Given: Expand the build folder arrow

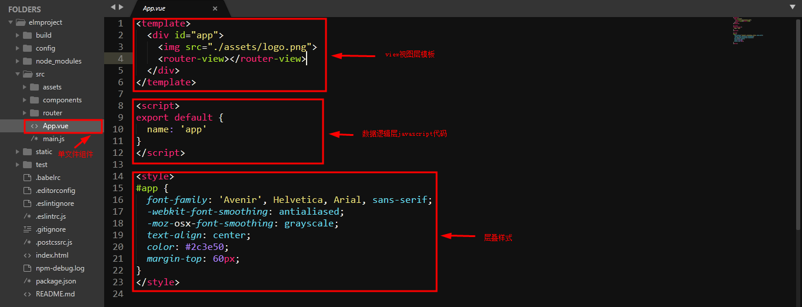Looking at the screenshot, I should click(x=18, y=35).
